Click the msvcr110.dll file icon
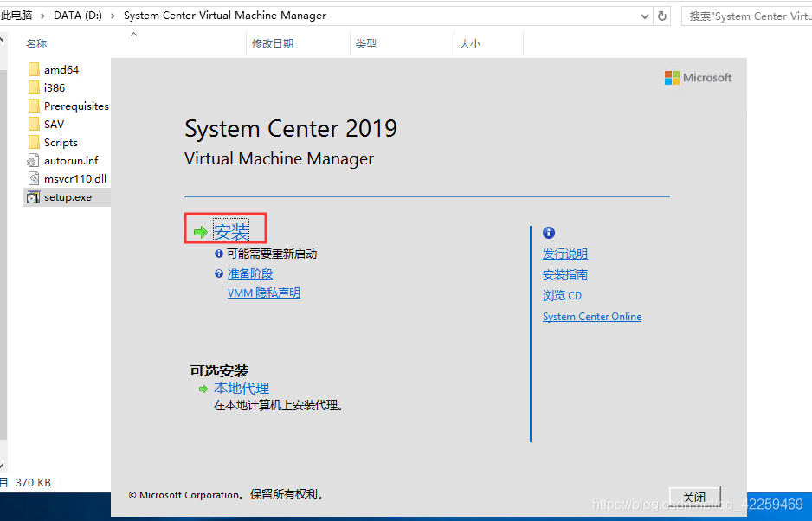Screen dimensions: 812x521 click(33, 178)
